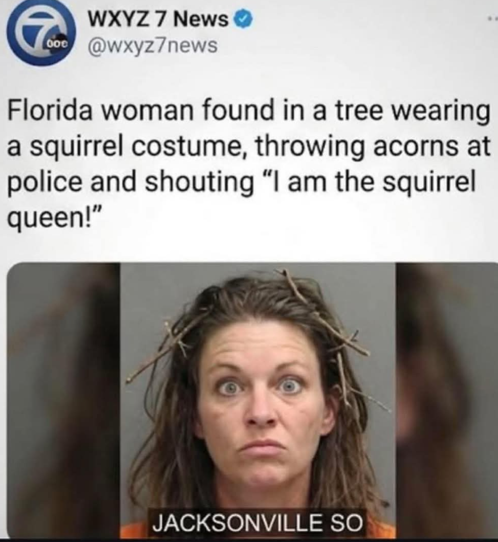Open the WXYZ 7 News profile avatar

(41, 34)
